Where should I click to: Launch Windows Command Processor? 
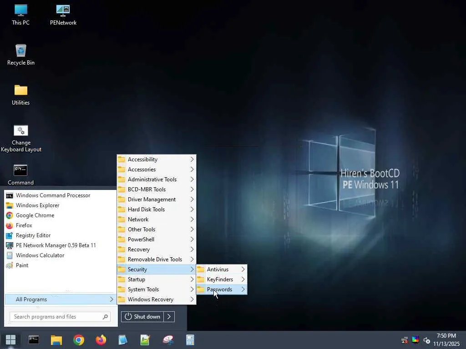point(61,195)
